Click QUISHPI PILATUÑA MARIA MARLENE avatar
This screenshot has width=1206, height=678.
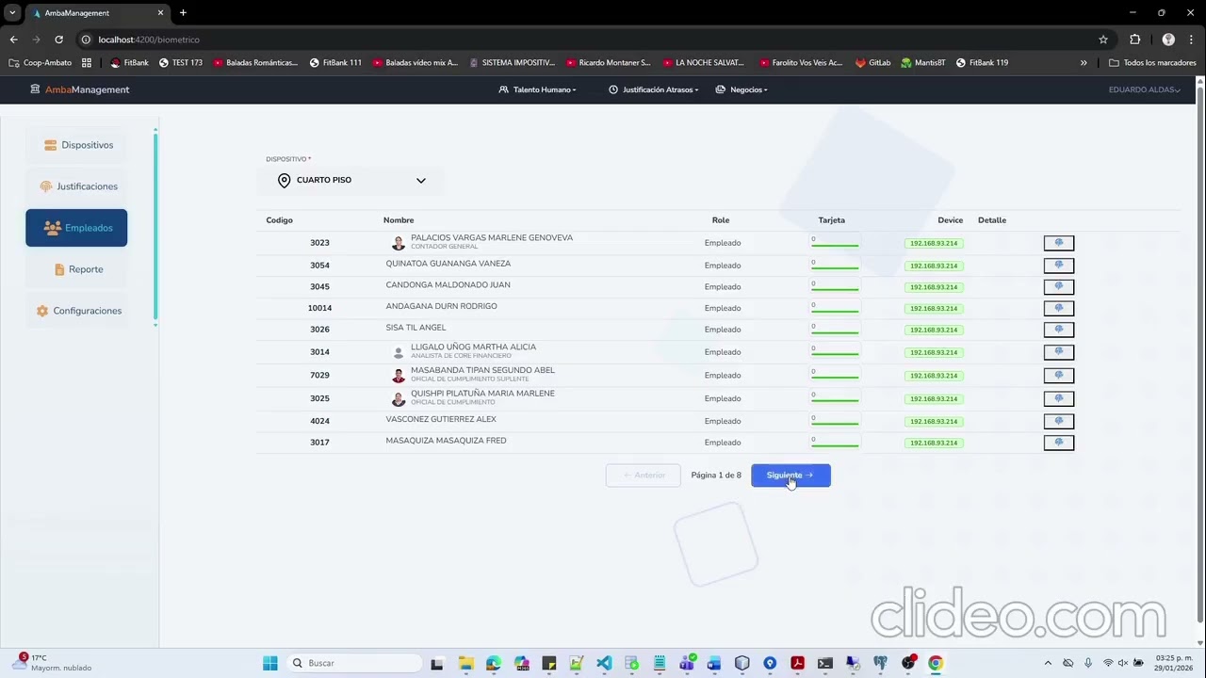[x=399, y=398]
